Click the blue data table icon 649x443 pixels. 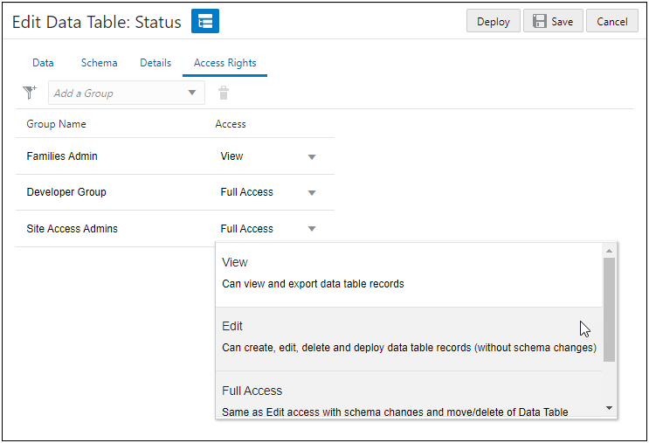[x=205, y=22]
